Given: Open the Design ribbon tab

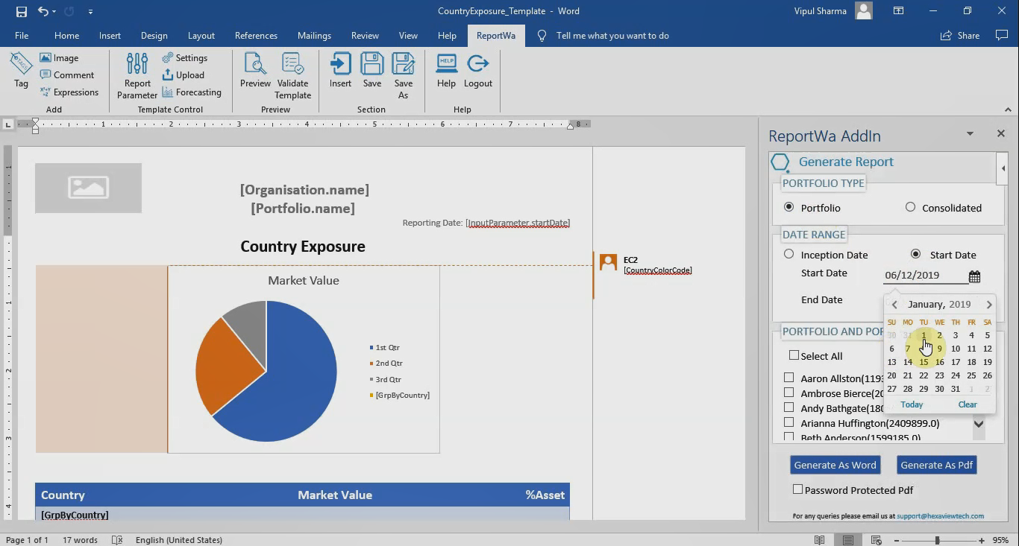Looking at the screenshot, I should [x=154, y=35].
